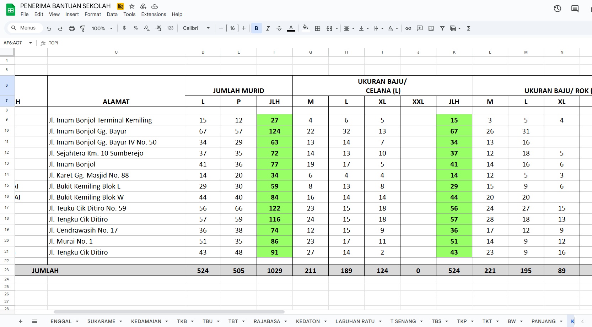Toggle Strikethrough formatting
Screen dimensions: 592x327
tap(279, 28)
